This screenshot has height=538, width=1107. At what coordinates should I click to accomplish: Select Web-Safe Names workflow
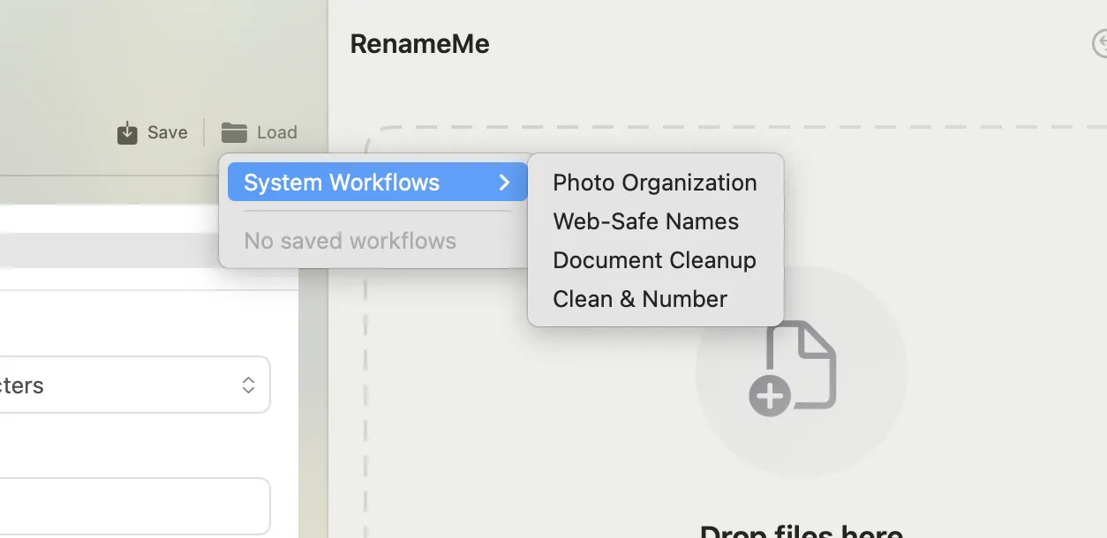tap(645, 221)
